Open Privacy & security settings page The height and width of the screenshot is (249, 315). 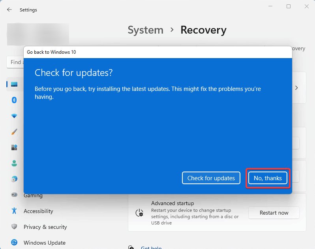click(x=45, y=227)
